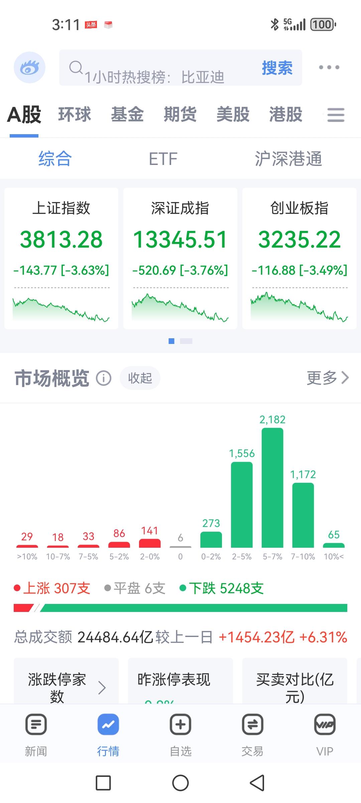Open the three-dot more options menu
The height and width of the screenshot is (803, 361).
coord(329,67)
